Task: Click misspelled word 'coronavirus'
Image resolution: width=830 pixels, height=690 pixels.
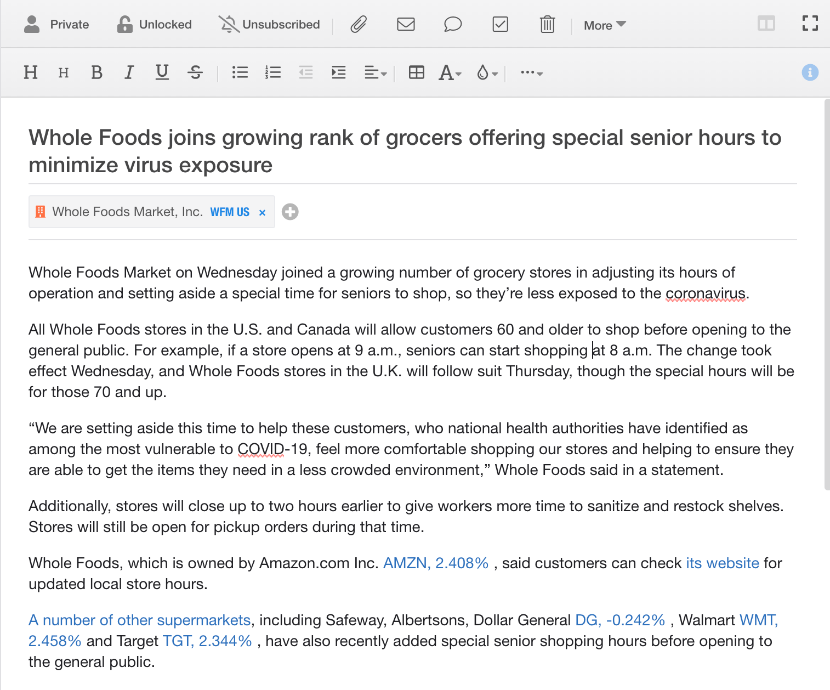Action: (706, 293)
